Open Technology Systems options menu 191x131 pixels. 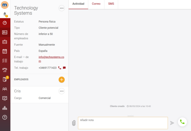coord(62,8)
